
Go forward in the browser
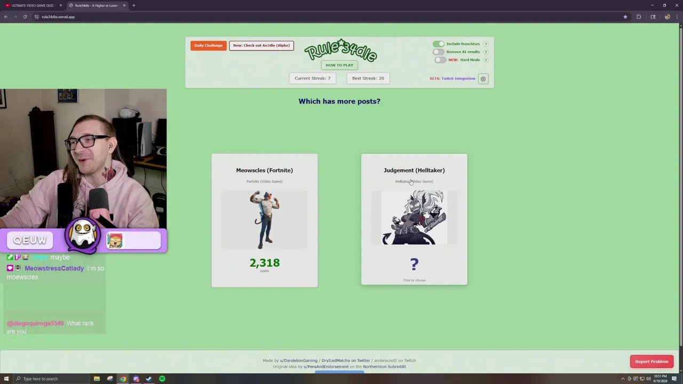(x=15, y=17)
